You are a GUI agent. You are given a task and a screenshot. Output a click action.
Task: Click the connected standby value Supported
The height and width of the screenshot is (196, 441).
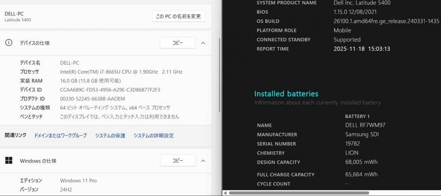point(347,40)
